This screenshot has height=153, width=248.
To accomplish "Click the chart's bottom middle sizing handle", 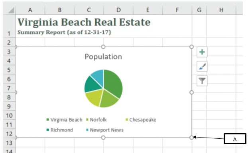I will pyautogui.click(x=103, y=138).
